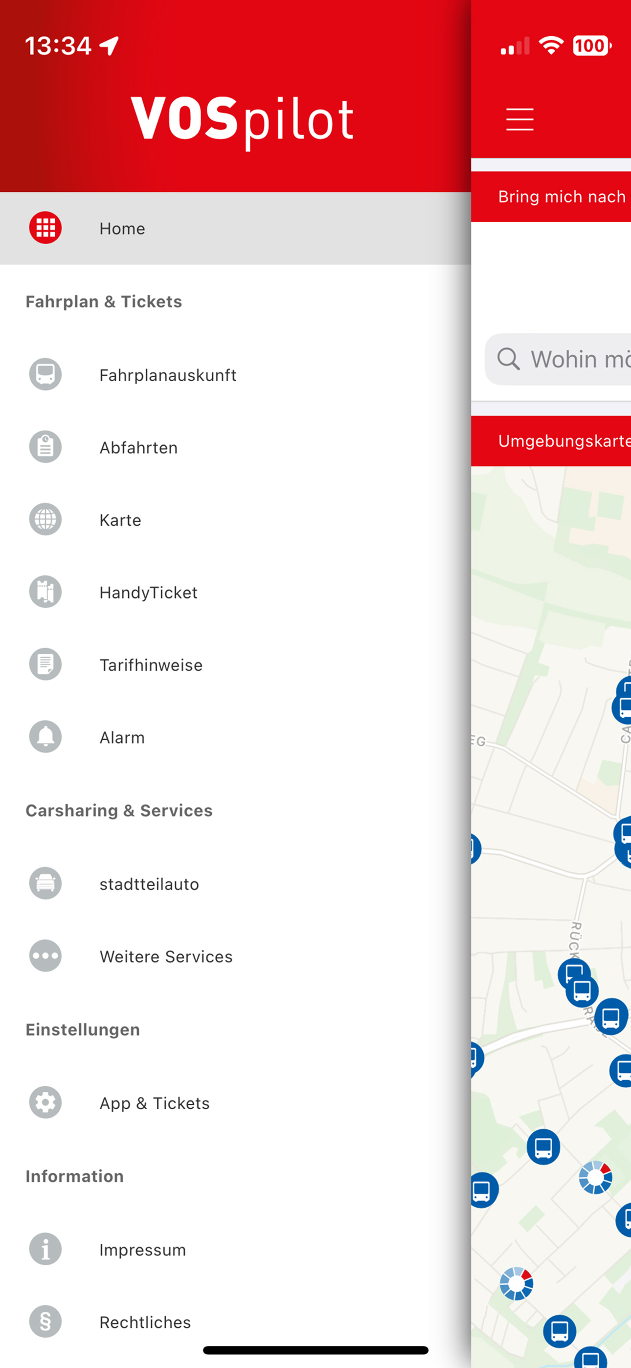The height and width of the screenshot is (1368, 631).
Task: Open the Impressum info icon
Action: [x=45, y=1249]
